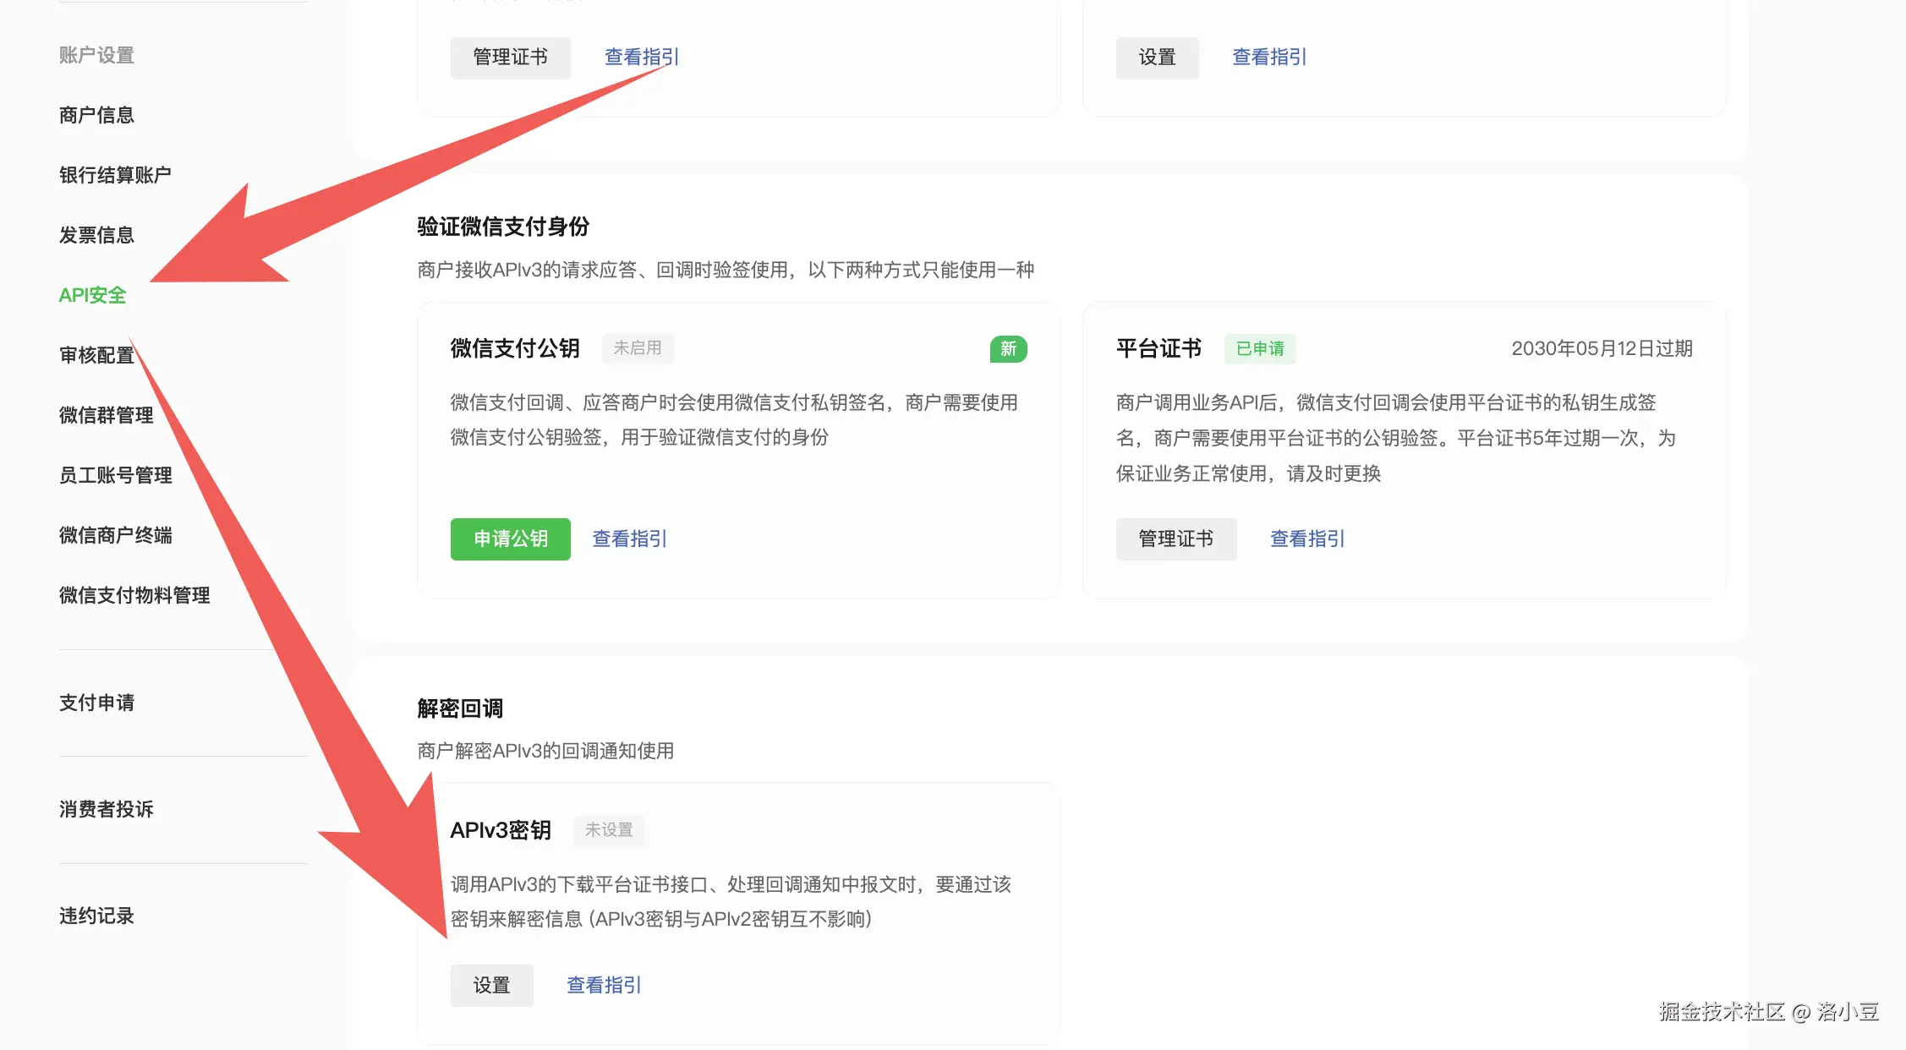
Task: Open 微信支付物料管理 sidebar item
Action: (x=134, y=595)
